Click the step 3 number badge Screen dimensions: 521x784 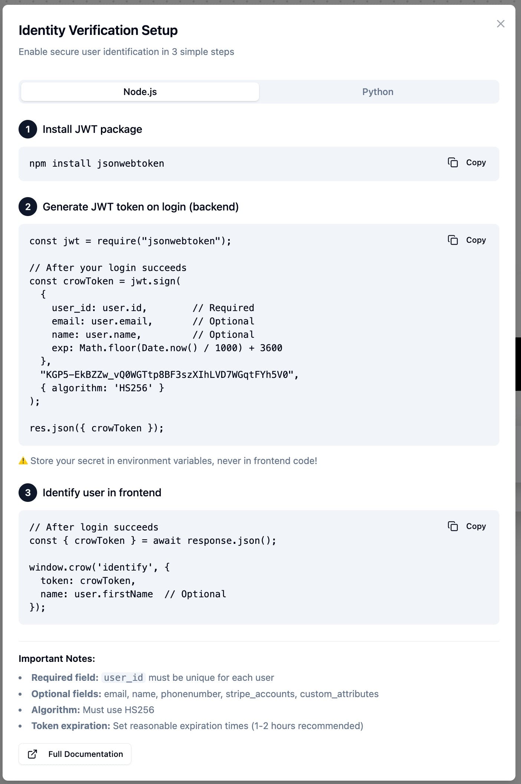(28, 493)
